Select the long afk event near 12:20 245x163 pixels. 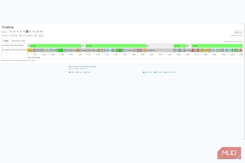pos(158,46)
